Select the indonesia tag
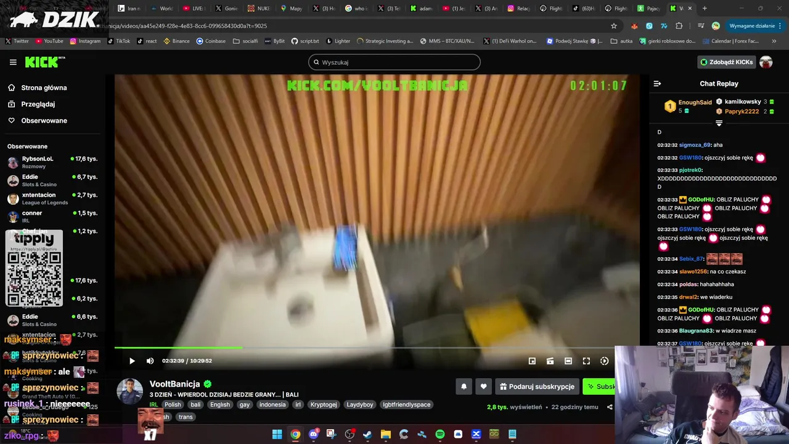Image resolution: width=789 pixels, height=444 pixels. (272, 405)
